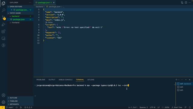Click the backend breadcrumb
193x109 pixels.
click(x=40, y=7)
